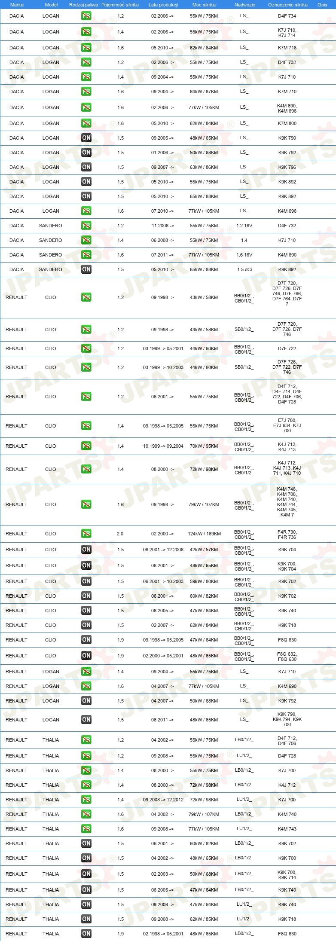Click the ON icon in Thalia F8Q 630 row
The width and height of the screenshot is (336, 941).
(86, 934)
